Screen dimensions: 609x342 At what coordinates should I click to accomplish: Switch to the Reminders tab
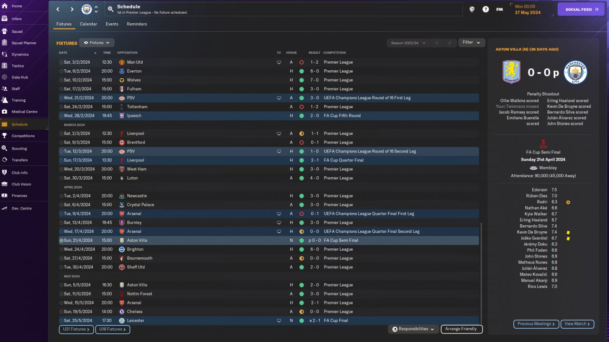click(x=137, y=24)
